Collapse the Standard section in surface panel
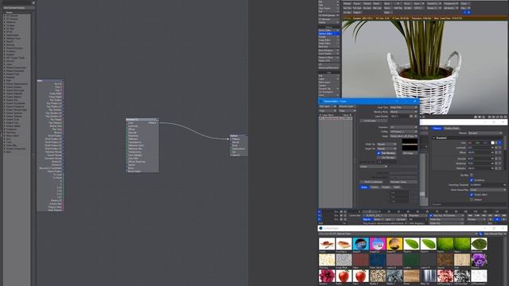 coord(433,137)
